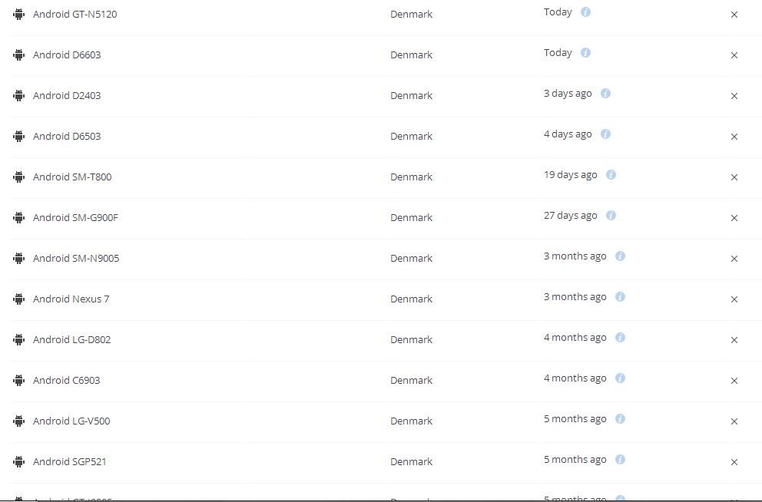
Task: Click the '27 days ago' activity text
Action: coord(571,215)
